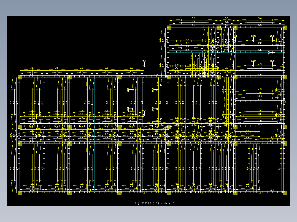Click the top-right corner column node
Image resolution: width=297 pixels, height=222 pixels.
285,28
